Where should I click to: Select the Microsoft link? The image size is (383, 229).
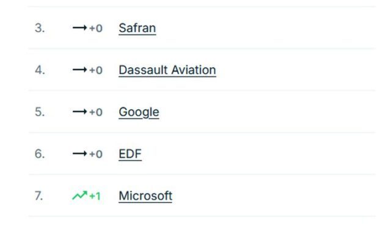click(145, 196)
